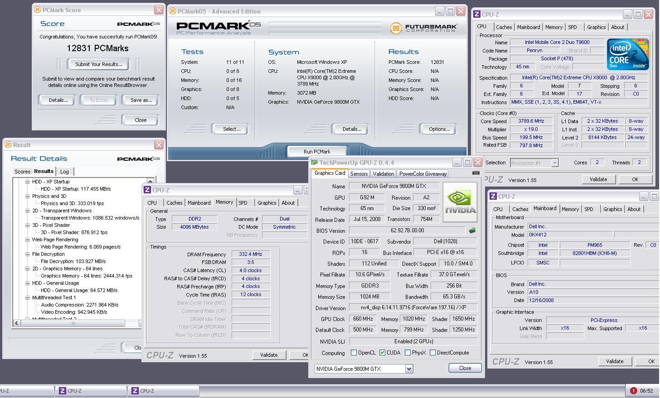Click Submit Your Results button

pos(98,64)
